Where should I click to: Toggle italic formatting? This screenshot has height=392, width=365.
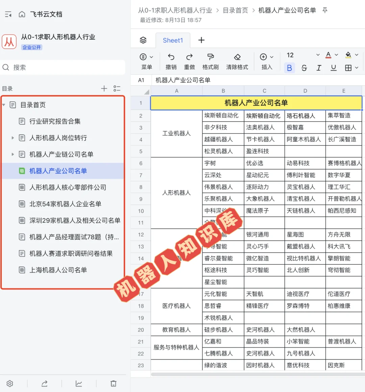click(x=319, y=68)
